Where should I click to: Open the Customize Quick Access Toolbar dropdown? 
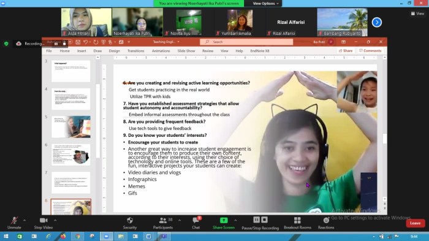tap(129, 42)
